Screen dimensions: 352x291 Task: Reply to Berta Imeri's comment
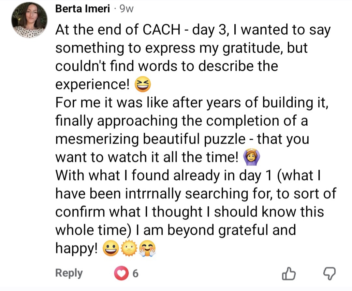[x=69, y=273]
